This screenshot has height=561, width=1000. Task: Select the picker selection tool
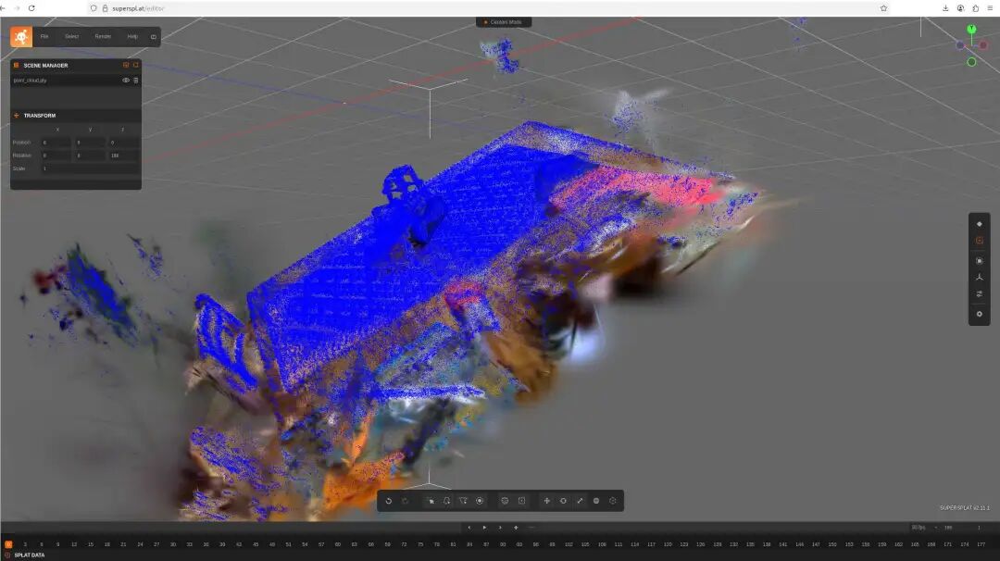click(x=430, y=501)
